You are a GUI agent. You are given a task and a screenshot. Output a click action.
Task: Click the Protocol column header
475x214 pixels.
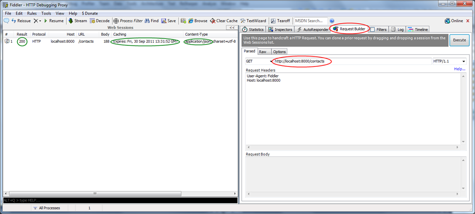point(39,34)
